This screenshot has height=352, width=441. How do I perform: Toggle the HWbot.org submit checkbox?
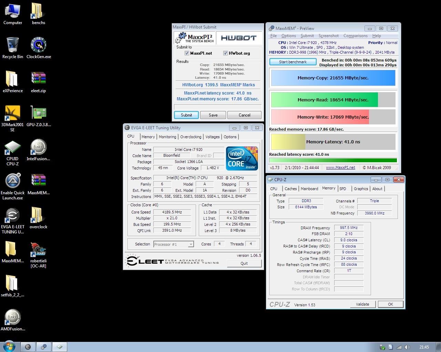[x=225, y=53]
